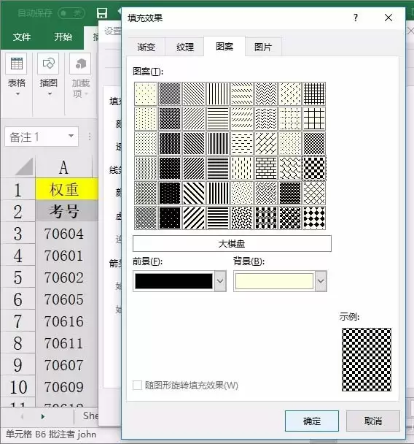The image size is (414, 444).
Task: Select the large checkerboard pattern swatch
Action: click(x=314, y=169)
